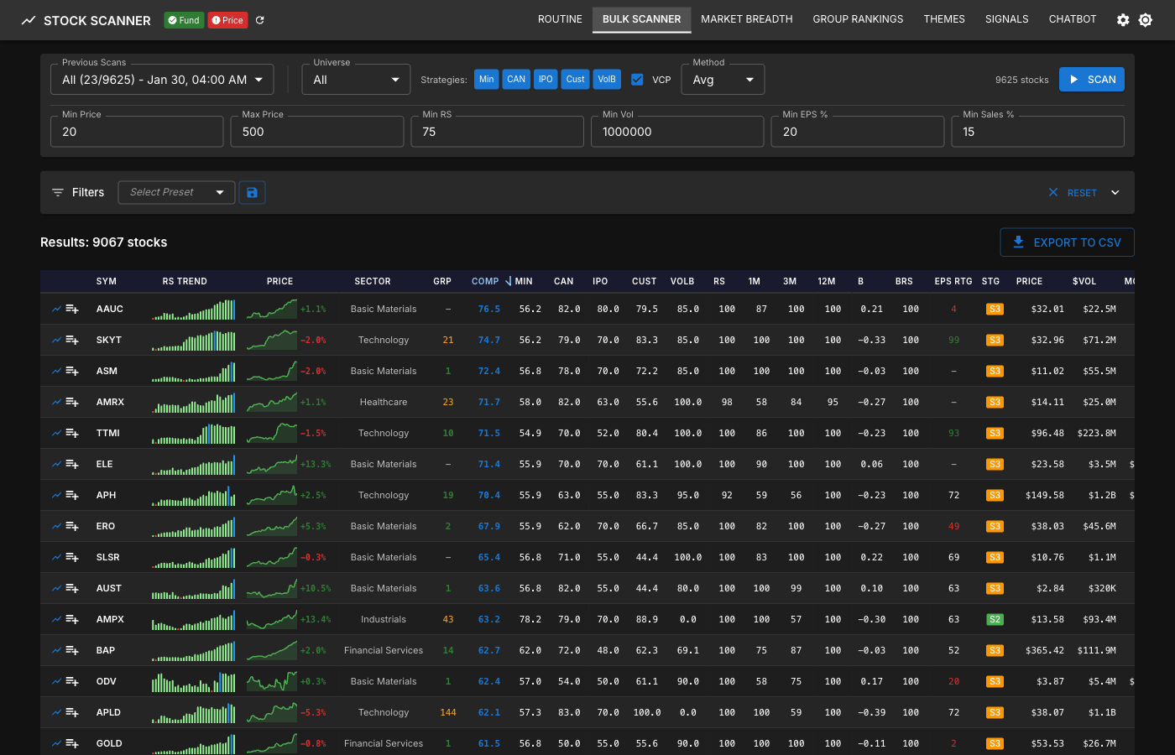Toggle the Cust strategy chip
This screenshot has height=755, width=1175.
click(x=575, y=80)
